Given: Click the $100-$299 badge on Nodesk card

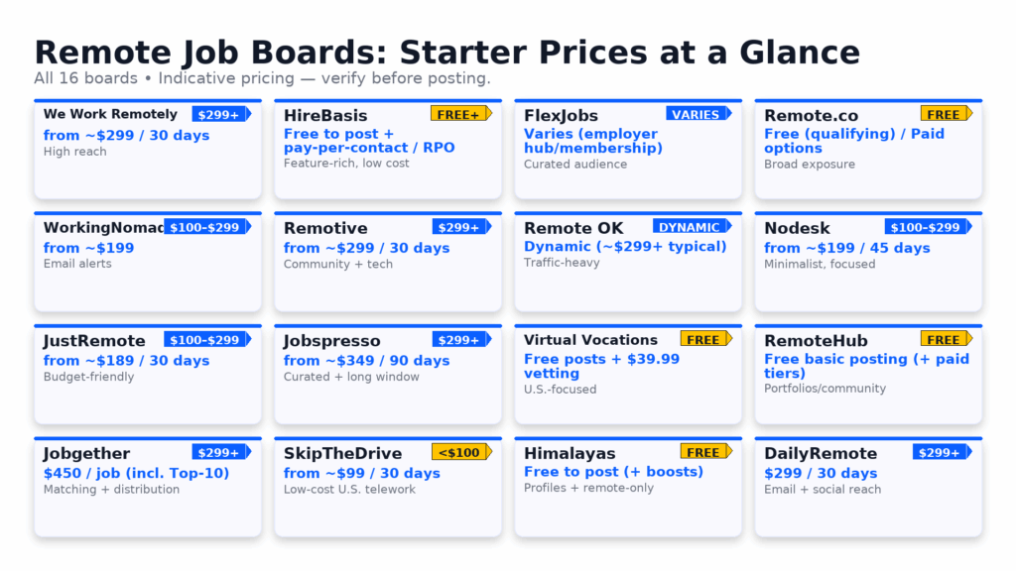Looking at the screenshot, I should [x=926, y=227].
